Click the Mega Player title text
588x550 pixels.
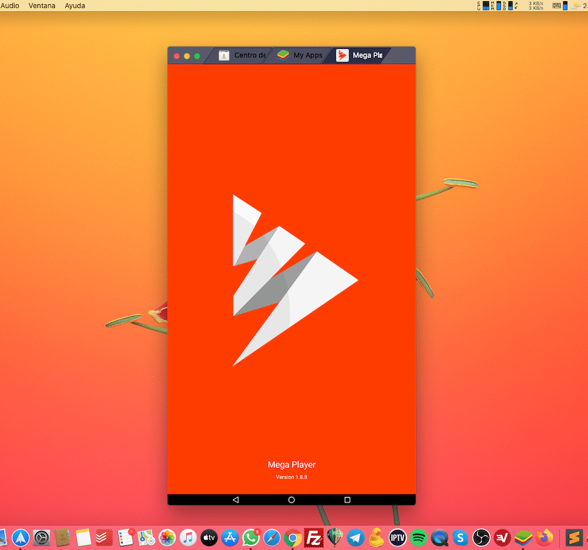coord(291,464)
